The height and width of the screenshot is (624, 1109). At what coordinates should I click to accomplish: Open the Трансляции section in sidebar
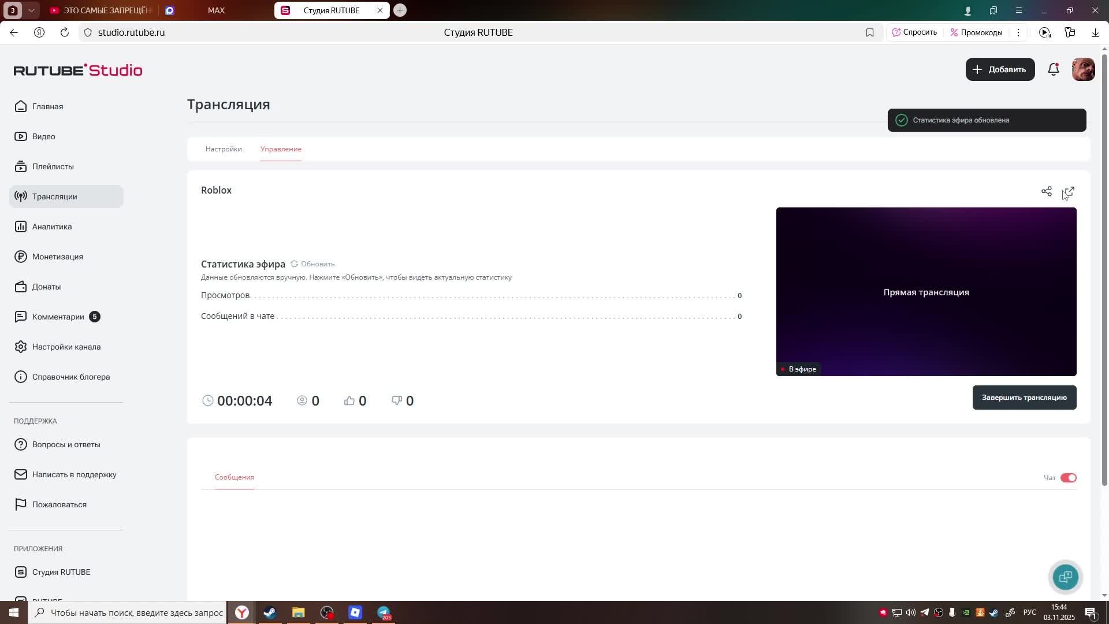click(x=55, y=196)
